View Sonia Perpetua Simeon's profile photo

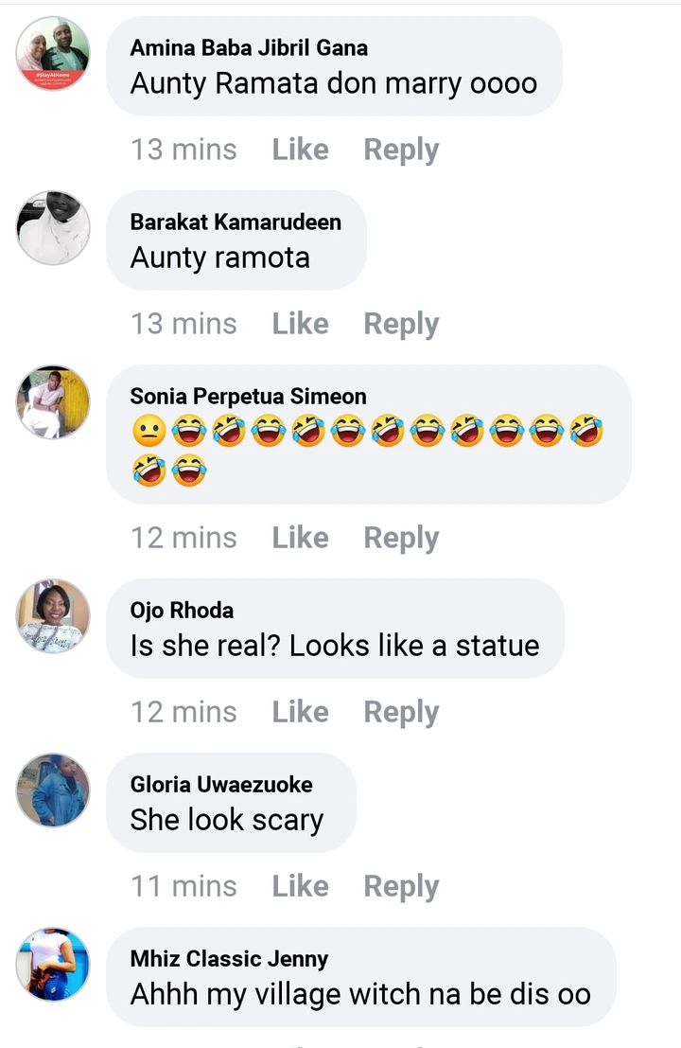click(x=53, y=402)
